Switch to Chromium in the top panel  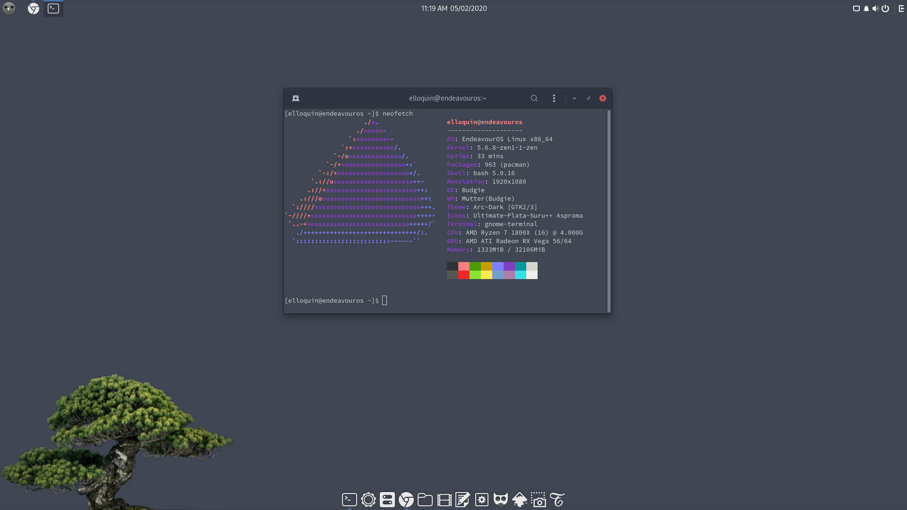pos(33,8)
